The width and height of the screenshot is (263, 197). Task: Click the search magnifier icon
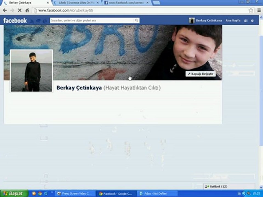(x=136, y=21)
